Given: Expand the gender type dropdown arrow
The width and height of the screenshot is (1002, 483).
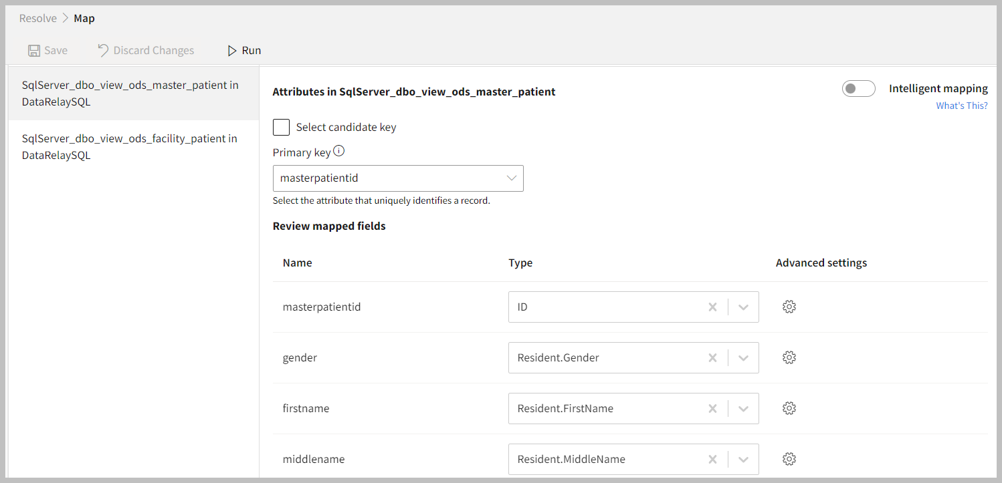Looking at the screenshot, I should [x=743, y=358].
